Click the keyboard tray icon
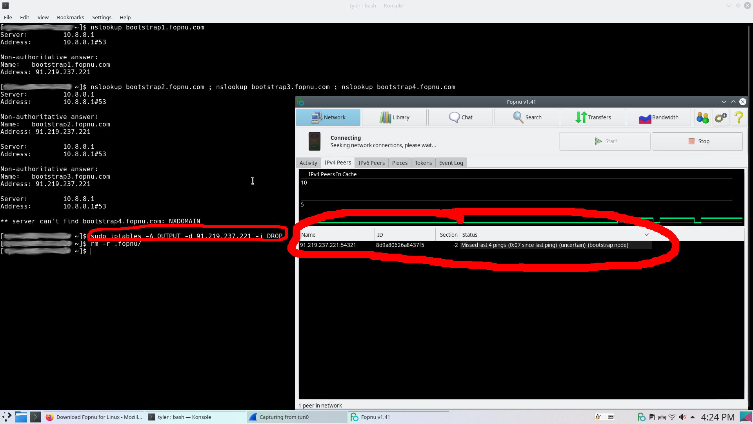The image size is (753, 424). pos(662,417)
